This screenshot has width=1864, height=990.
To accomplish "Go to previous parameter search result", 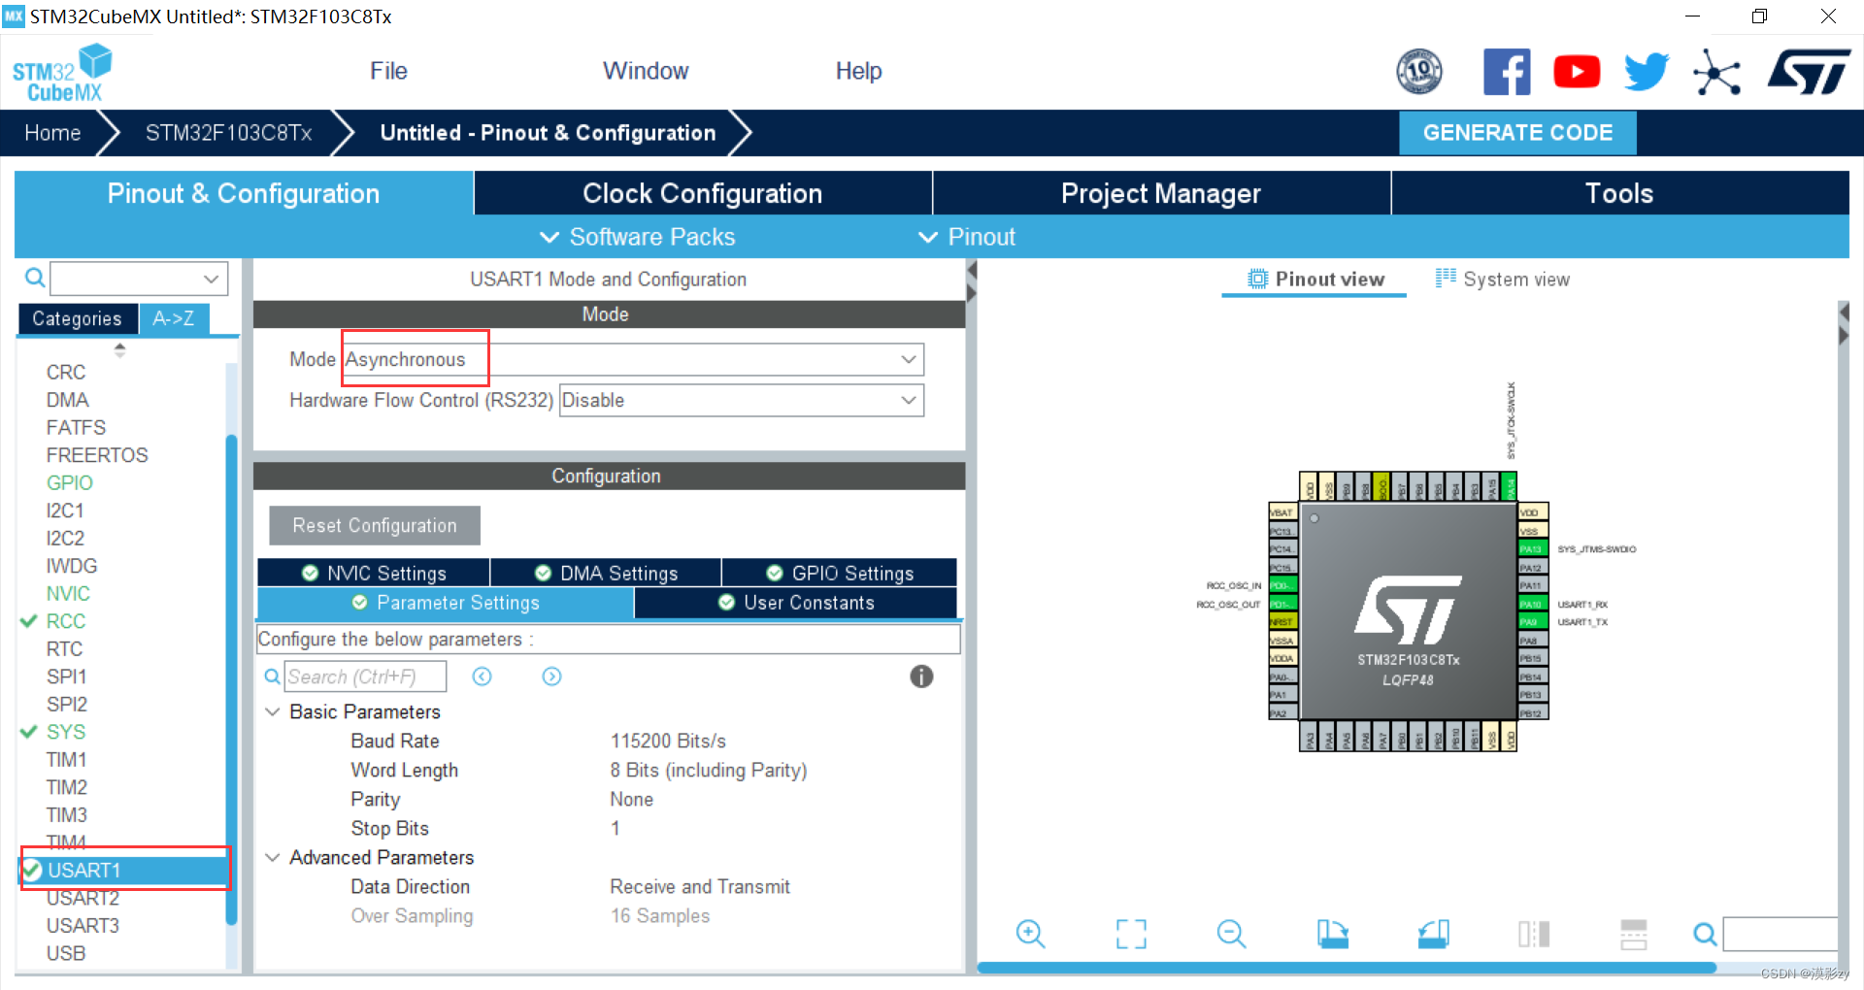I will click(x=482, y=676).
